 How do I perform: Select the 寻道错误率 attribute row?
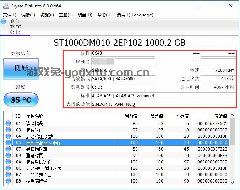[117, 149]
